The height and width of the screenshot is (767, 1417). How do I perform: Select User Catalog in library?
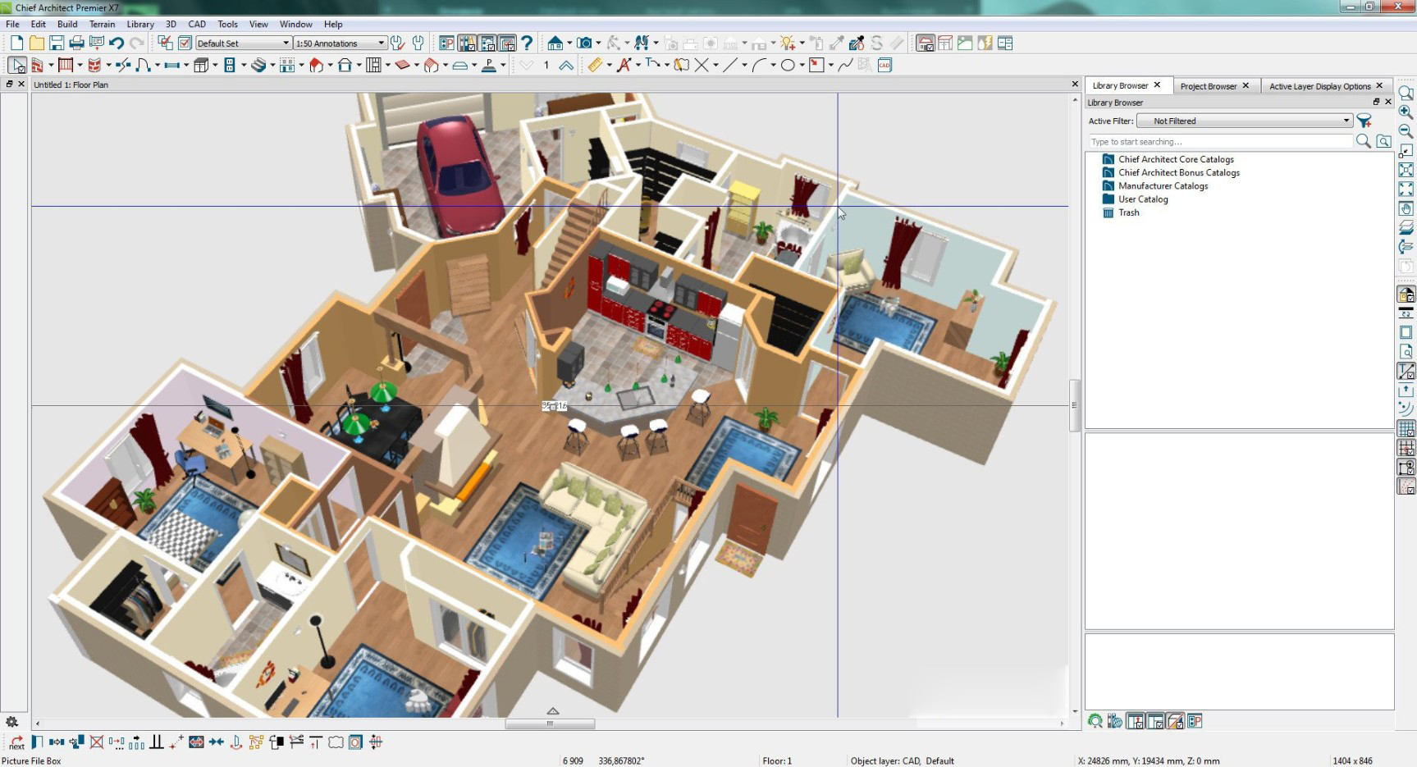1142,199
